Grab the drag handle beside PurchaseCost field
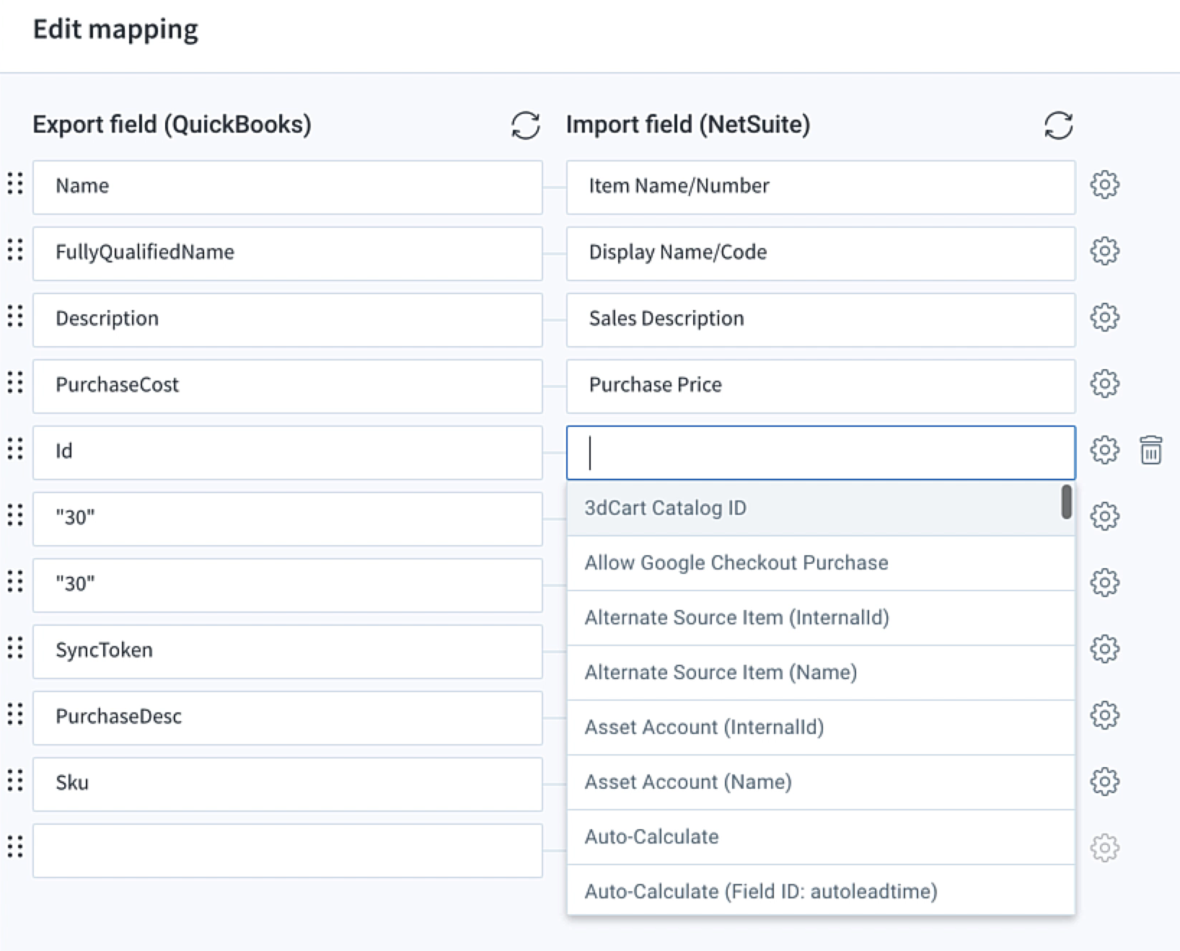The height and width of the screenshot is (951, 1180). click(x=15, y=383)
